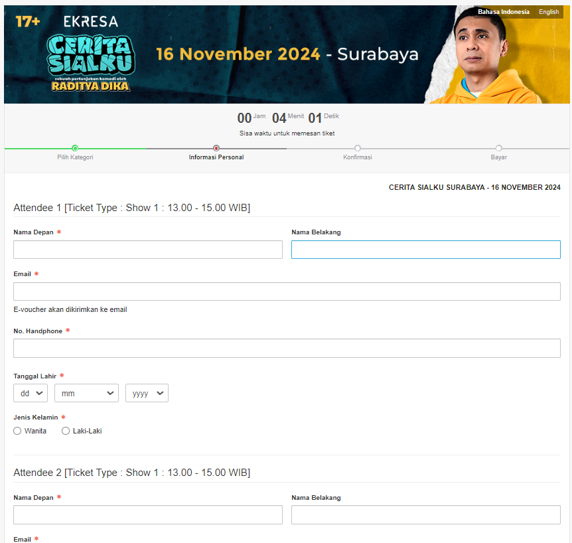Click the Attendee 2 section heading

[x=131, y=473]
